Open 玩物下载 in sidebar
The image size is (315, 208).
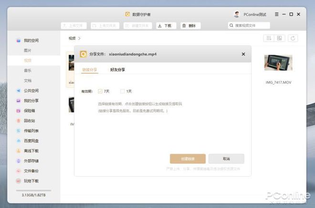tap(31, 181)
